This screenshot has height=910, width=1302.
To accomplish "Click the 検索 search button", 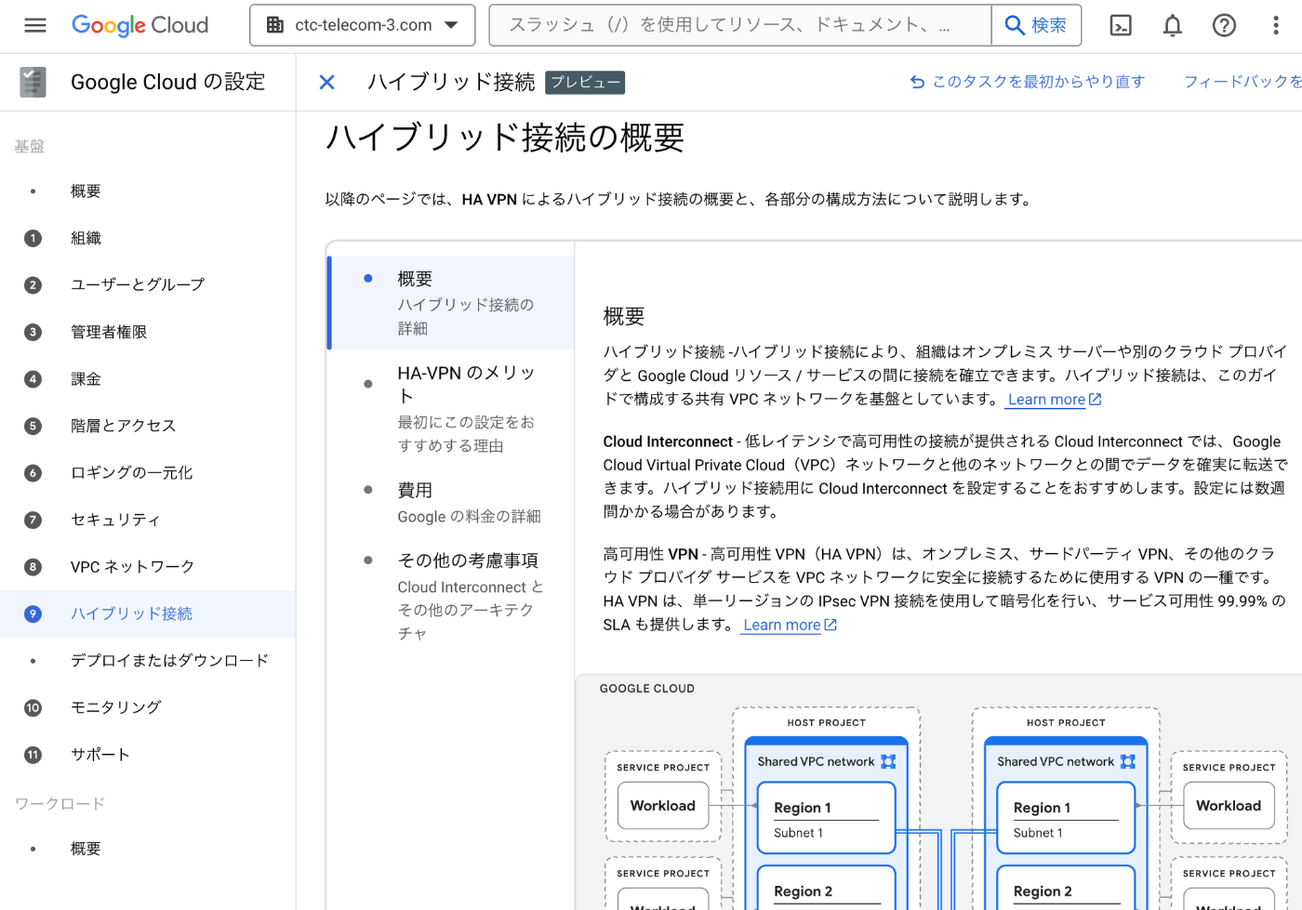I will 1036,25.
